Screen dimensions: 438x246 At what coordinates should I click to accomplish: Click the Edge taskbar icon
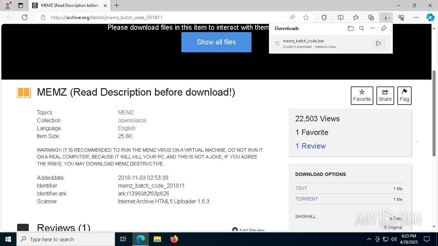(141, 239)
